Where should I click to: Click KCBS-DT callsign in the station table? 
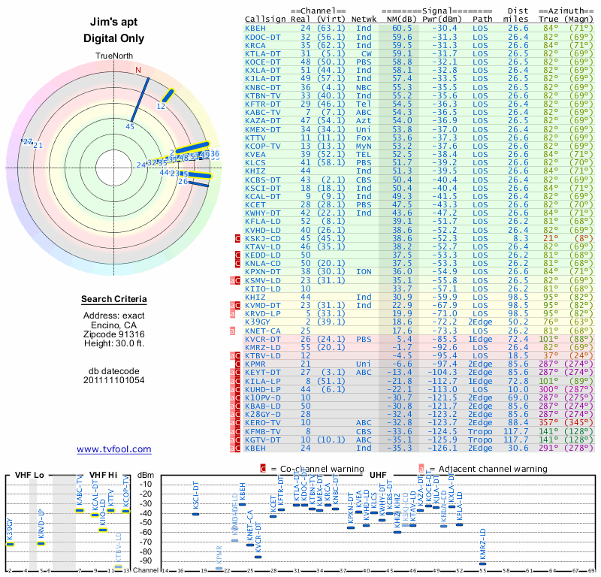tap(262, 180)
